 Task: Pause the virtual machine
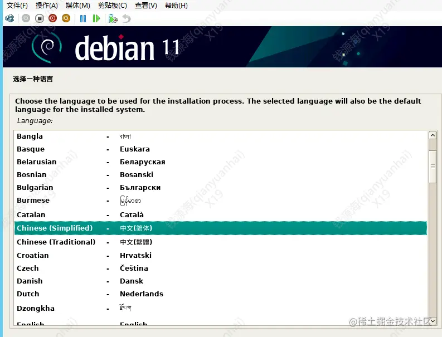coord(83,18)
